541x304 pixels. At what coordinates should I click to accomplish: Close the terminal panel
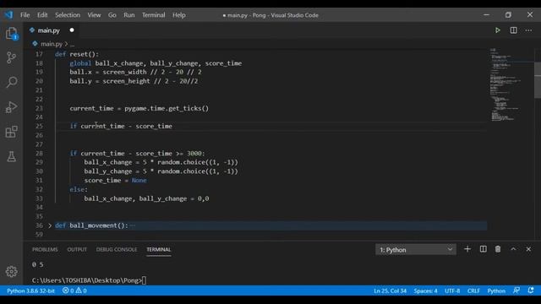pos(528,249)
